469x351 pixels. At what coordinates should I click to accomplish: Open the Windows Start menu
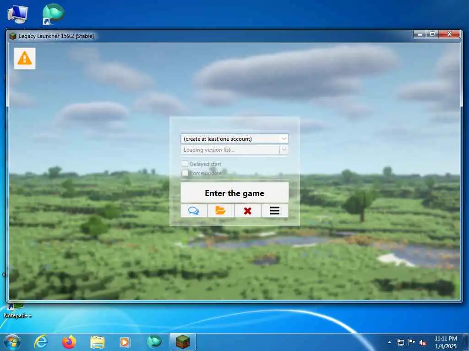(x=12, y=342)
